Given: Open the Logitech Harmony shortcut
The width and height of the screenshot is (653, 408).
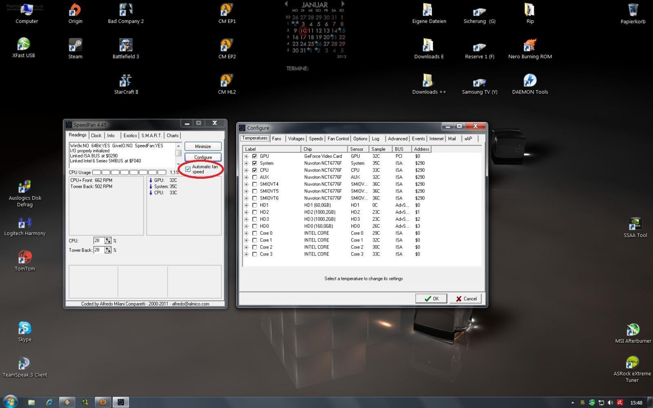Looking at the screenshot, I should pyautogui.click(x=24, y=226).
